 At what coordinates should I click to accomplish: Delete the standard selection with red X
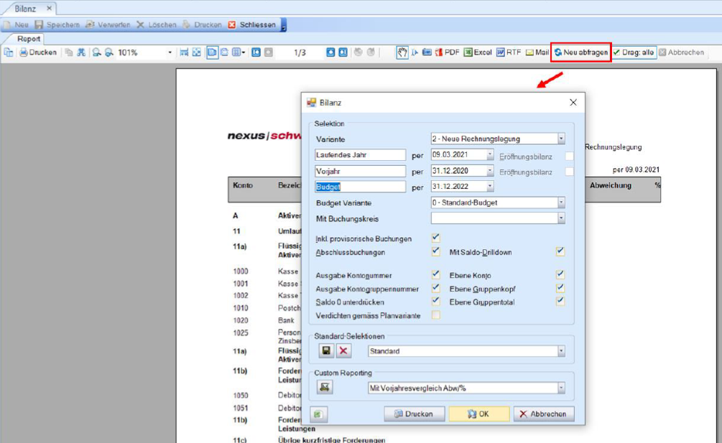coord(344,351)
